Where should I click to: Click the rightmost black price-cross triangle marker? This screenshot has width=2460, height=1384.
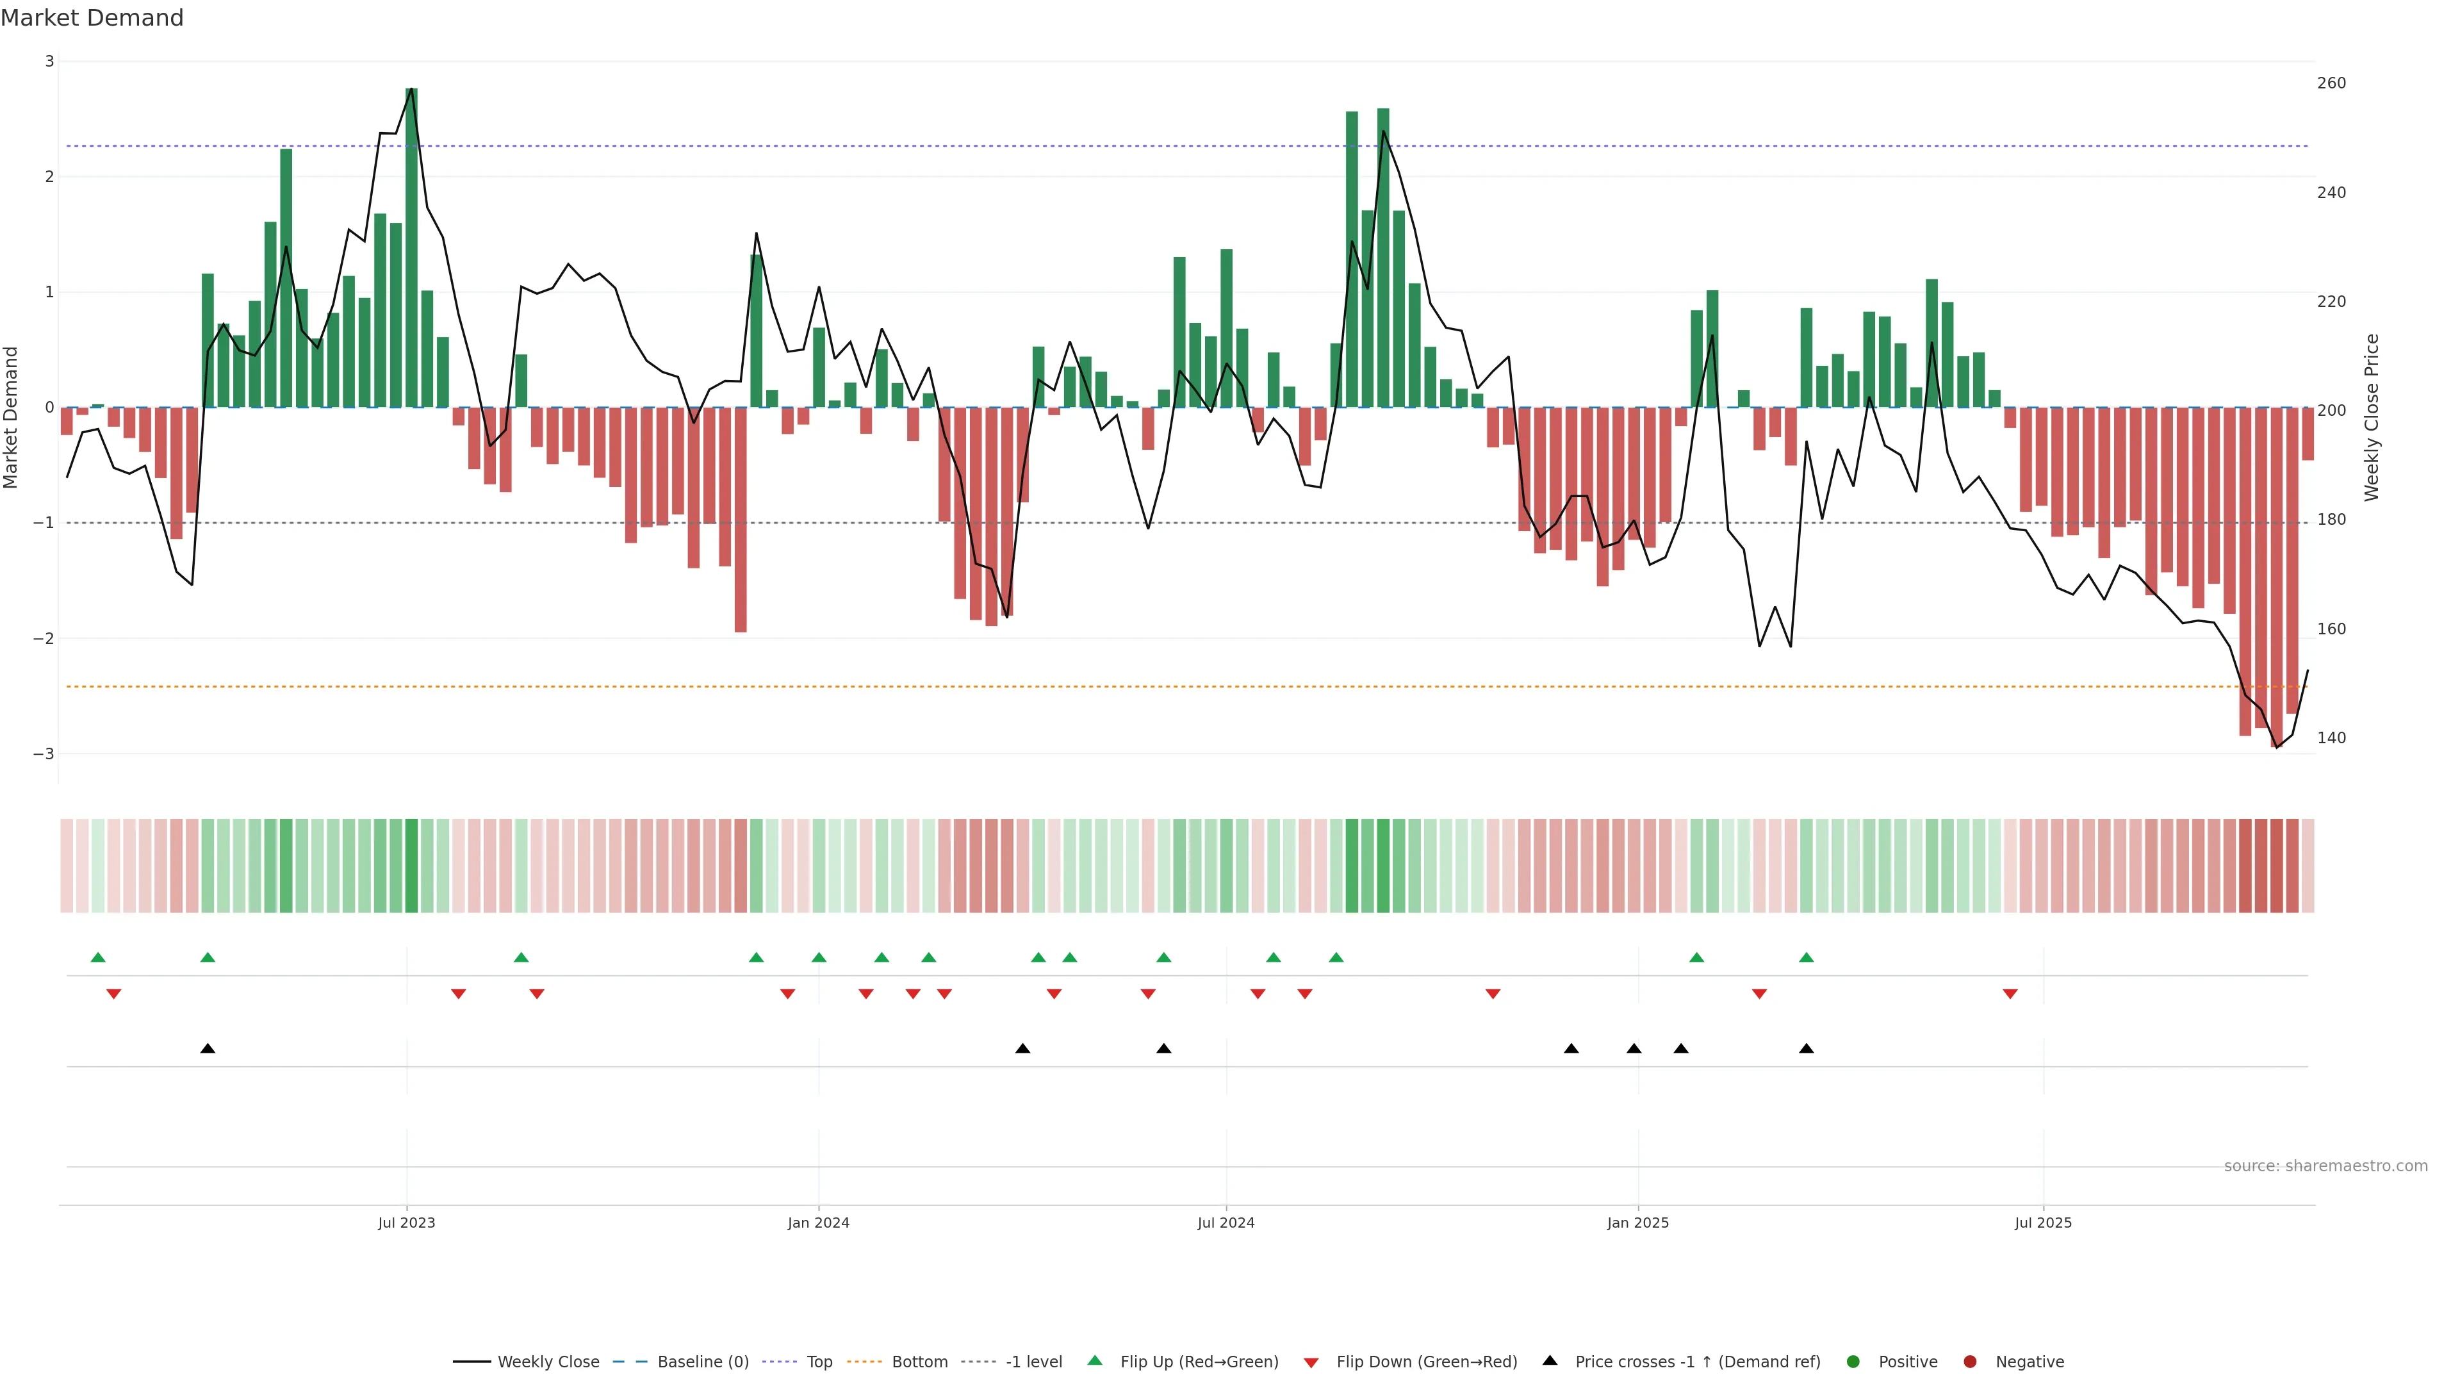pos(1806,1049)
